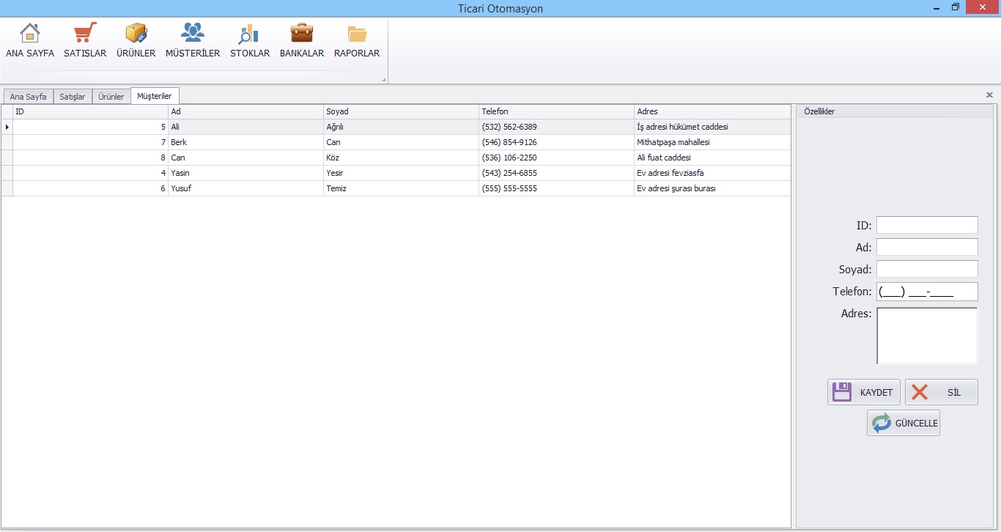The image size is (1001, 532).
Task: Select address cell Mithatpaşa mahallesi
Action: (x=712, y=142)
